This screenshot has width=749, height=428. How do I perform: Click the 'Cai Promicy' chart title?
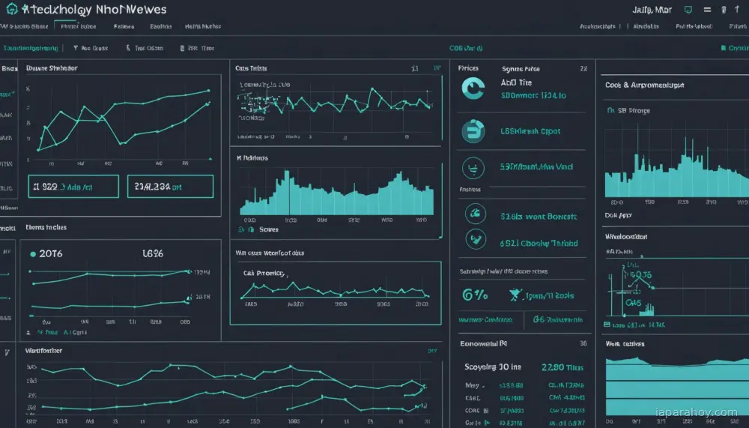[x=264, y=273]
